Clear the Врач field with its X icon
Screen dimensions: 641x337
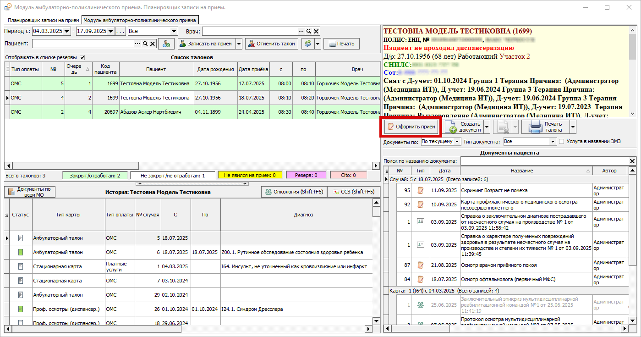pos(316,31)
